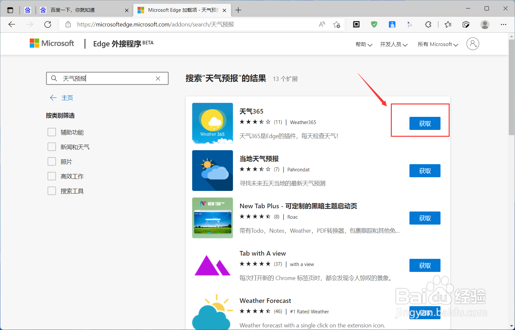
Task: Check the 新闻和天气 filter
Action: [52, 147]
